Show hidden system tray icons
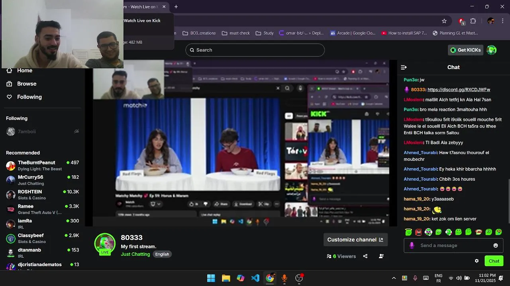Screen dimensions: 510x286 [394, 278]
